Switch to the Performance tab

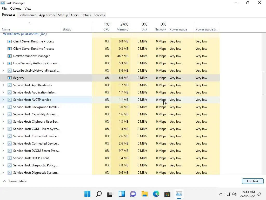pos(27,15)
